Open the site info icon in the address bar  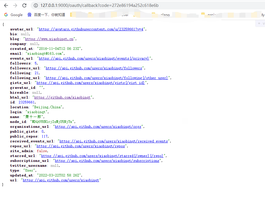[36, 5]
